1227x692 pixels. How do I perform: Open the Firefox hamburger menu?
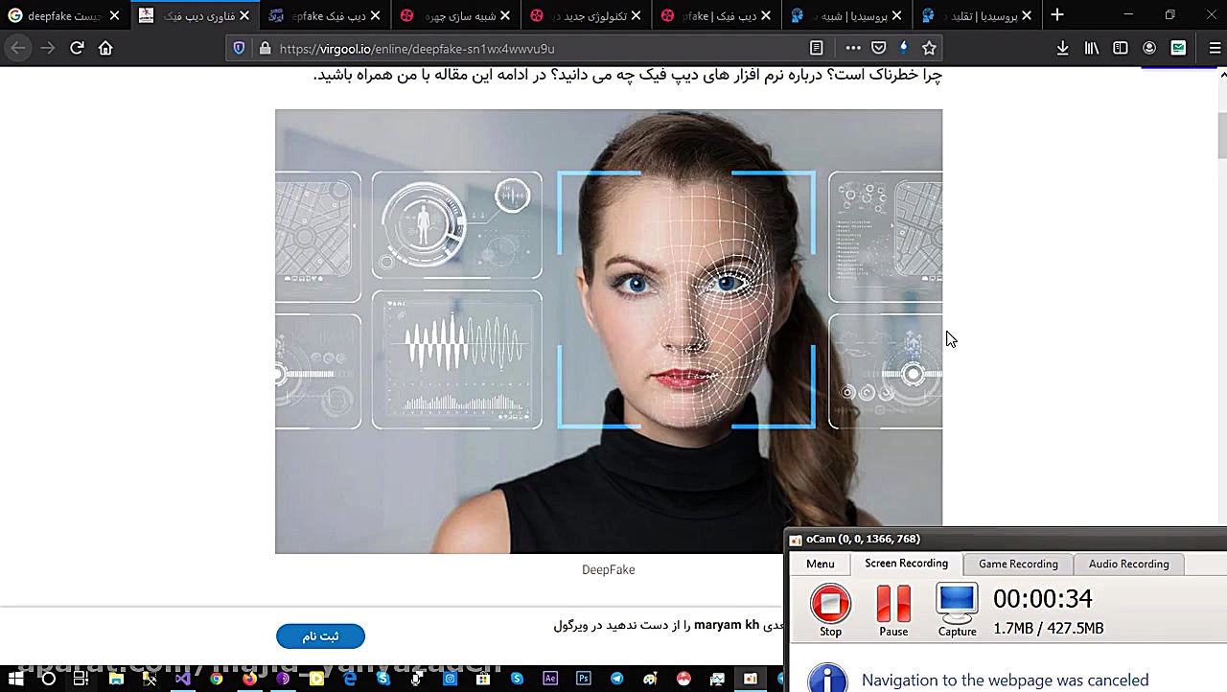[1214, 48]
